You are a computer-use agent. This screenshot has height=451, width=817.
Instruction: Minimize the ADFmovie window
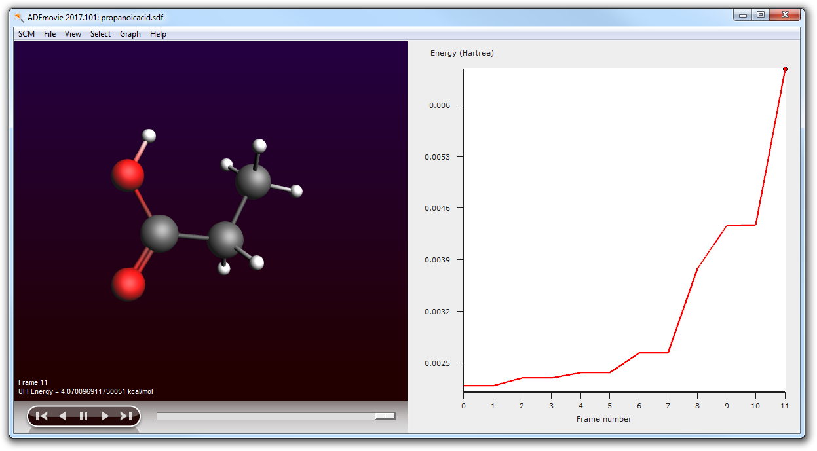[x=743, y=14]
